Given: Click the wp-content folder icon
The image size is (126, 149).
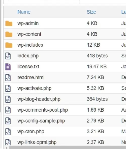Looking at the screenshot, I should [9, 34].
